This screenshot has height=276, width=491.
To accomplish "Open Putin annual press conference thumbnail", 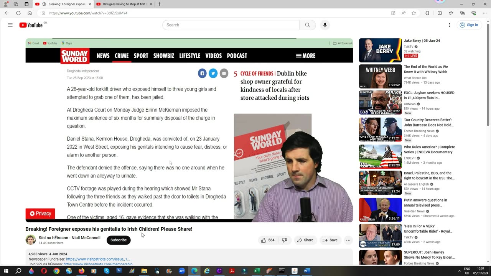I will coord(381,210).
